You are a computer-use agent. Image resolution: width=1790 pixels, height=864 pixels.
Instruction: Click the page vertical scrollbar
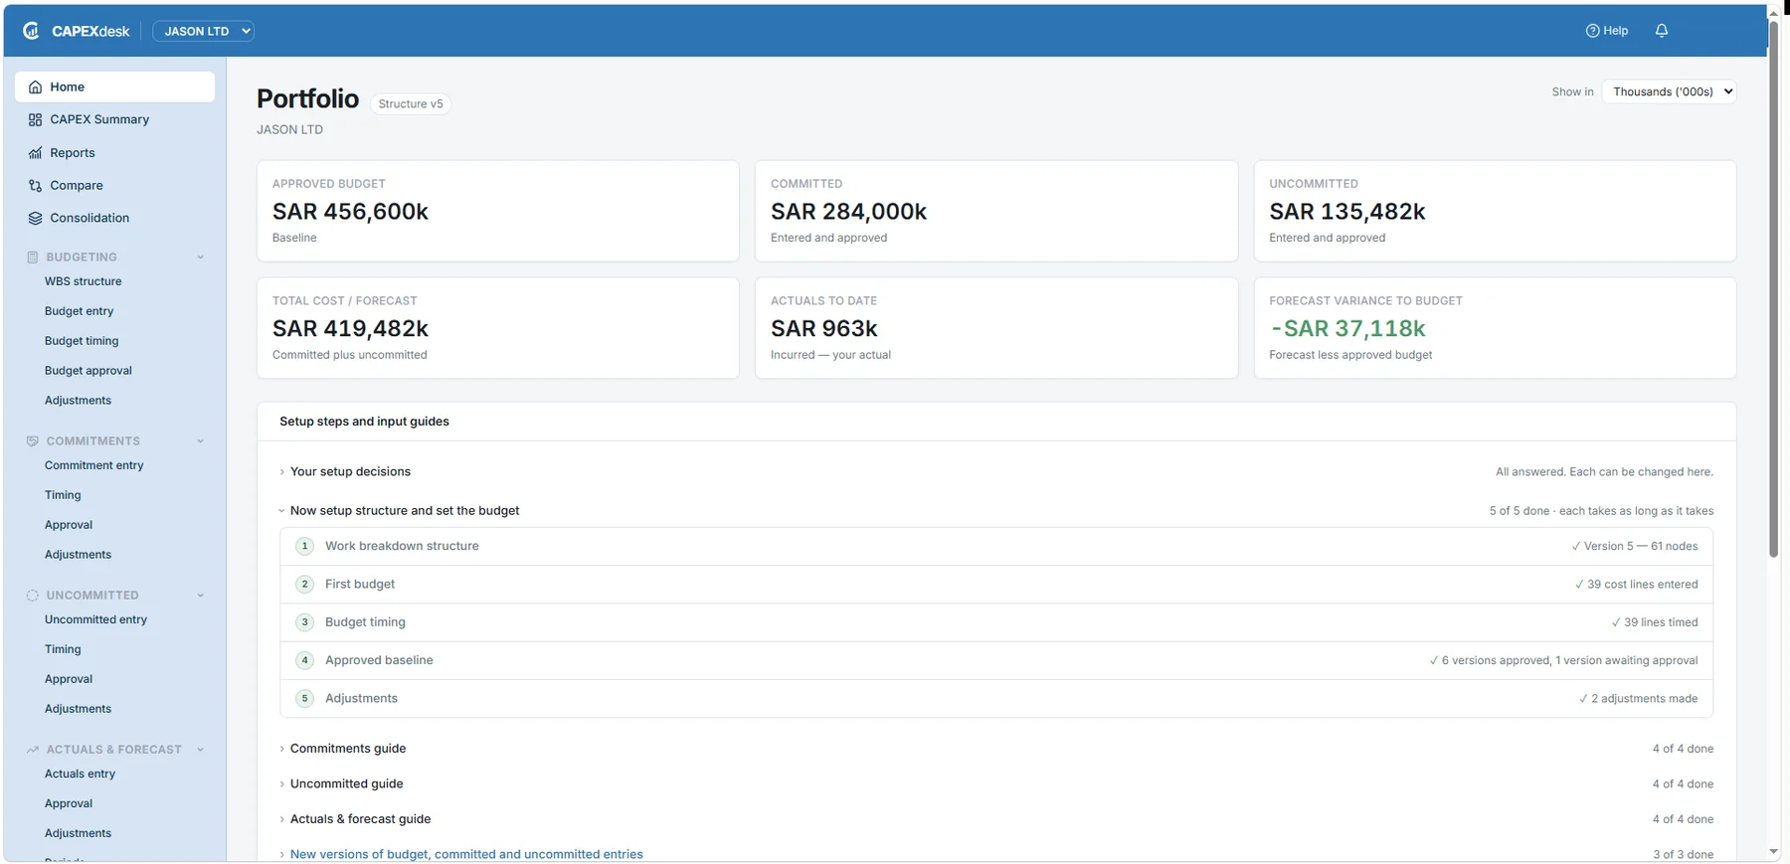1773,288
